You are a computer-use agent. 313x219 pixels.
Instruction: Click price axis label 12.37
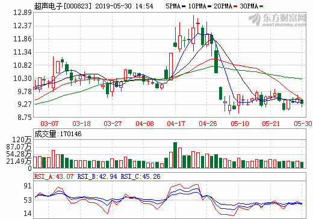click(x=22, y=26)
